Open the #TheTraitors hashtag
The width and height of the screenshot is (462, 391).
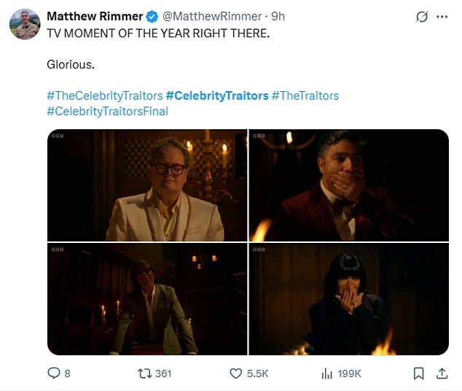(x=305, y=96)
